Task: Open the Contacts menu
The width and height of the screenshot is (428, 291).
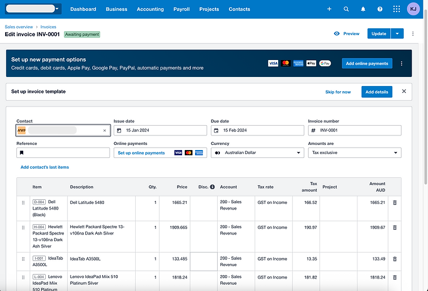Action: 239,9
